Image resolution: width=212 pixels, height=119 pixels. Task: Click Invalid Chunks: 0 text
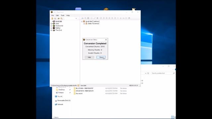[95, 53]
